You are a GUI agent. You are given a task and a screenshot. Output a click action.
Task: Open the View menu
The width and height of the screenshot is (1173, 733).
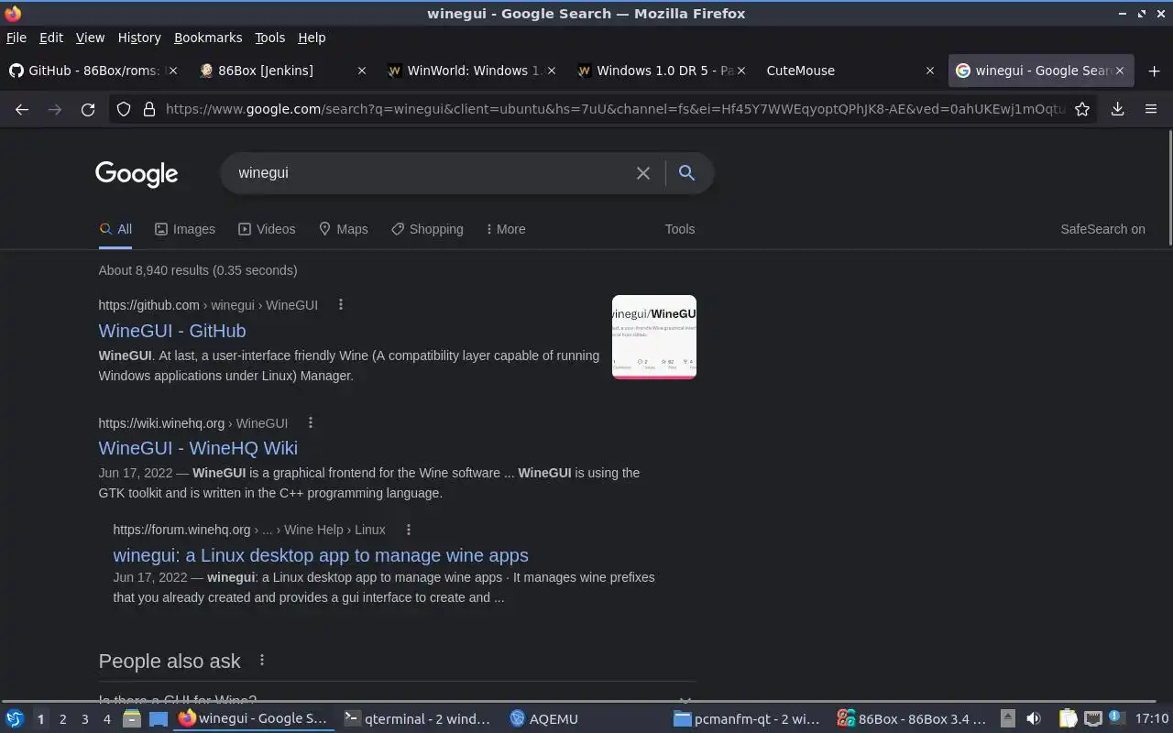90,38
